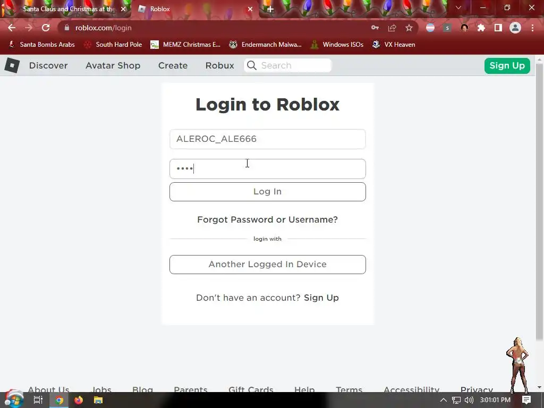Open the Extensions puzzle piece menu
Image resolution: width=544 pixels, height=408 pixels.
[x=481, y=28]
